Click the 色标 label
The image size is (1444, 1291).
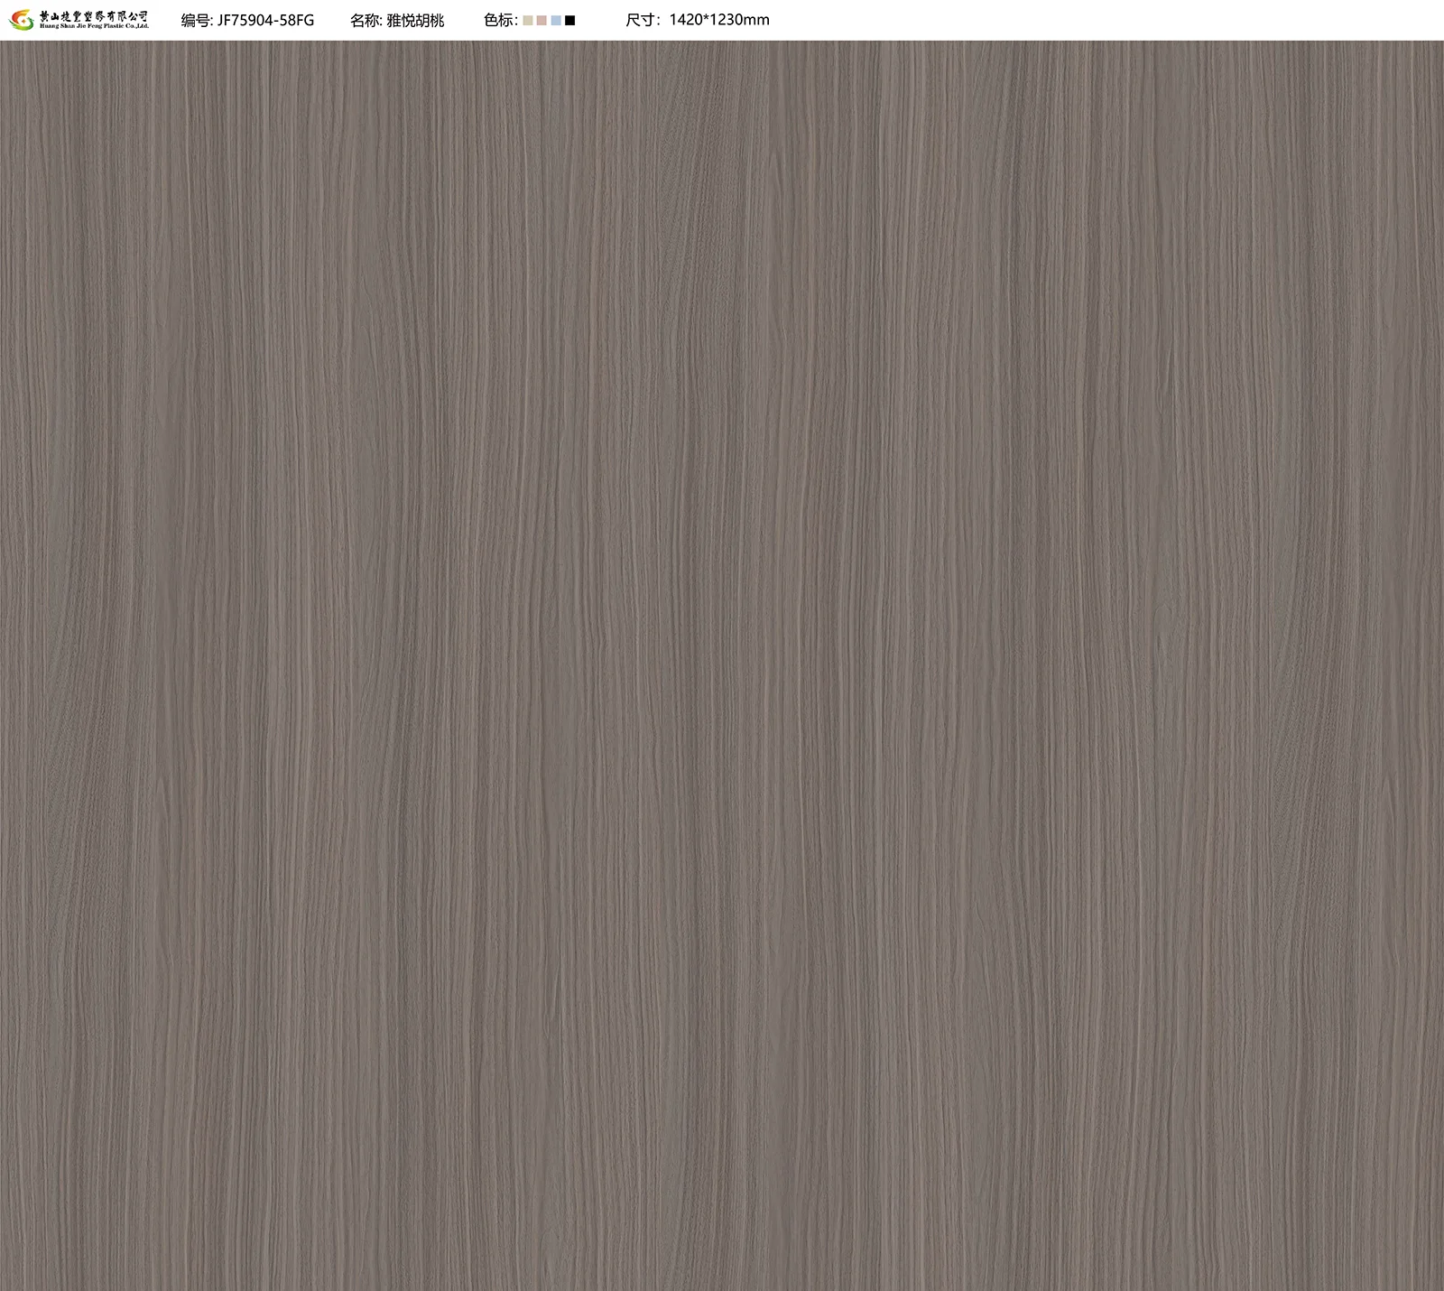tap(499, 20)
